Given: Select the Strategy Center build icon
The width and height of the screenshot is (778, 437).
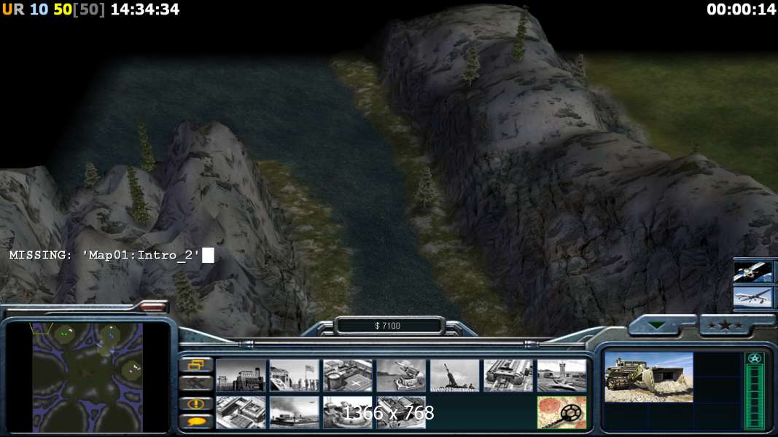Looking at the screenshot, I should (241, 412).
